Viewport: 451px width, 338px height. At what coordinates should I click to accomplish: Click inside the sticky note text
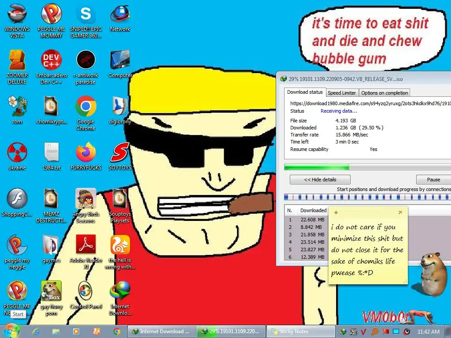(x=367, y=250)
